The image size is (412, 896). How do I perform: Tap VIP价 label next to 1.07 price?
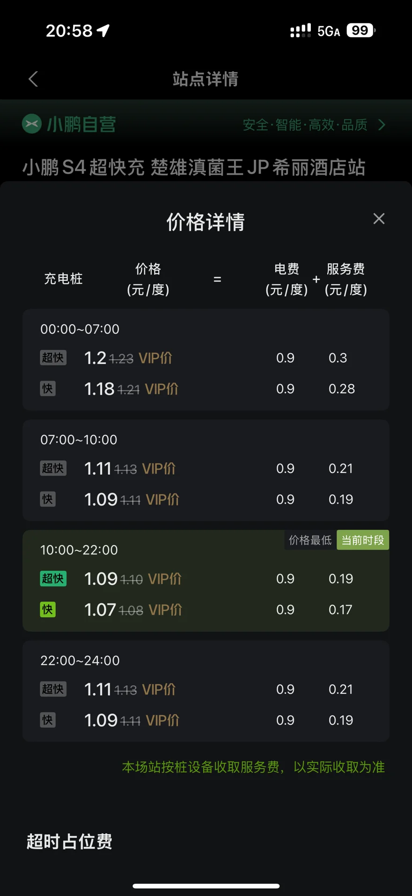click(165, 610)
